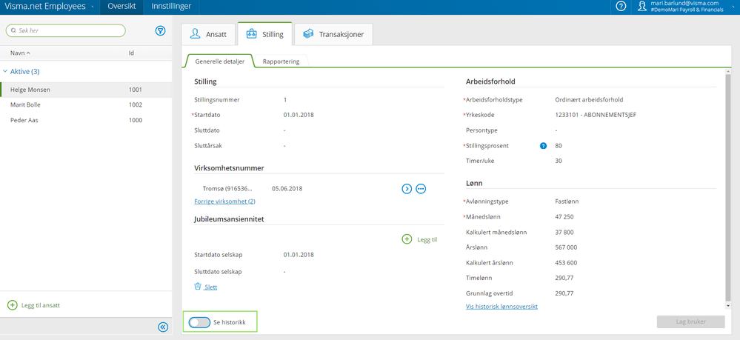740x340 pixels.
Task: Toggle the Se historikk switch
Action: coord(199,322)
